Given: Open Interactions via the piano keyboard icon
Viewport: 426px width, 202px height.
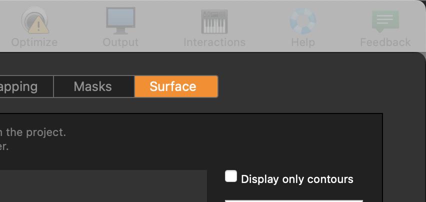Looking at the screenshot, I should [x=214, y=21].
